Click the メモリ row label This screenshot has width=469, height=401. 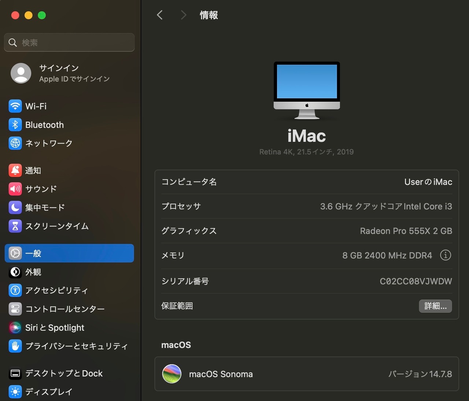tap(173, 255)
